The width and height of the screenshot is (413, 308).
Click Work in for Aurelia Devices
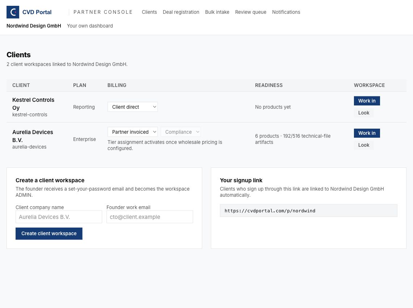367,133
